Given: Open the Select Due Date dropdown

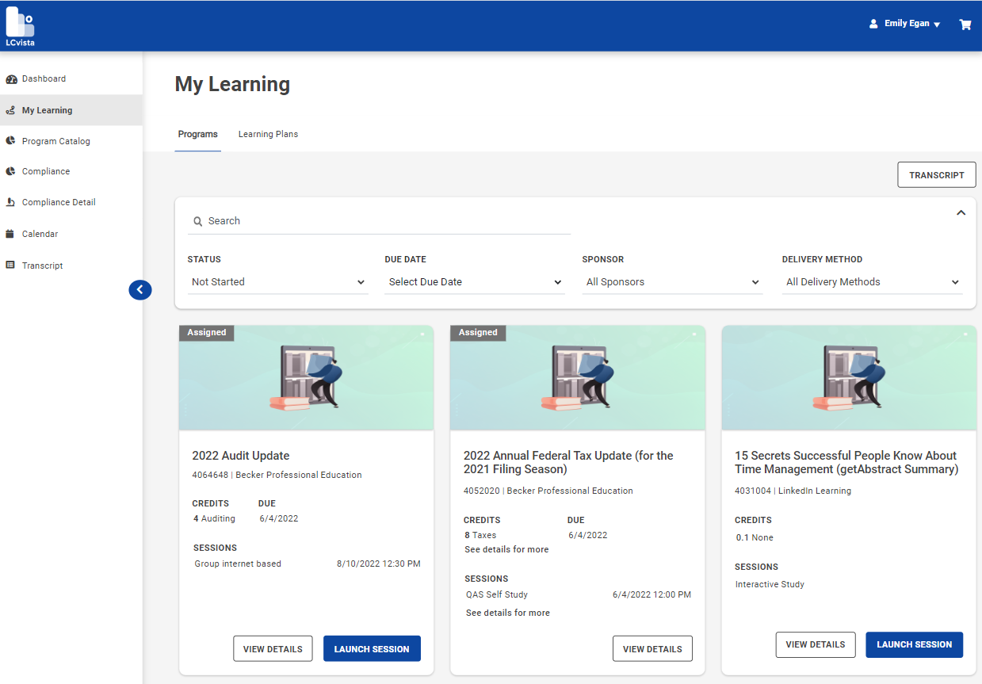Looking at the screenshot, I should [474, 281].
